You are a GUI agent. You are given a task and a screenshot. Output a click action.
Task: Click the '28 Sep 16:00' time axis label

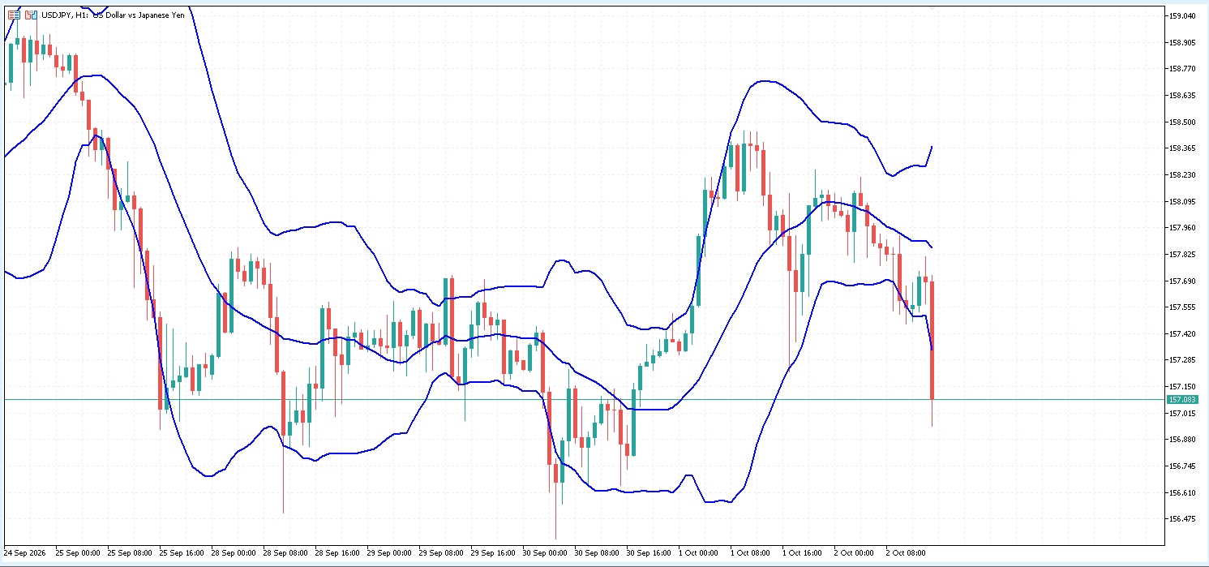tap(337, 552)
